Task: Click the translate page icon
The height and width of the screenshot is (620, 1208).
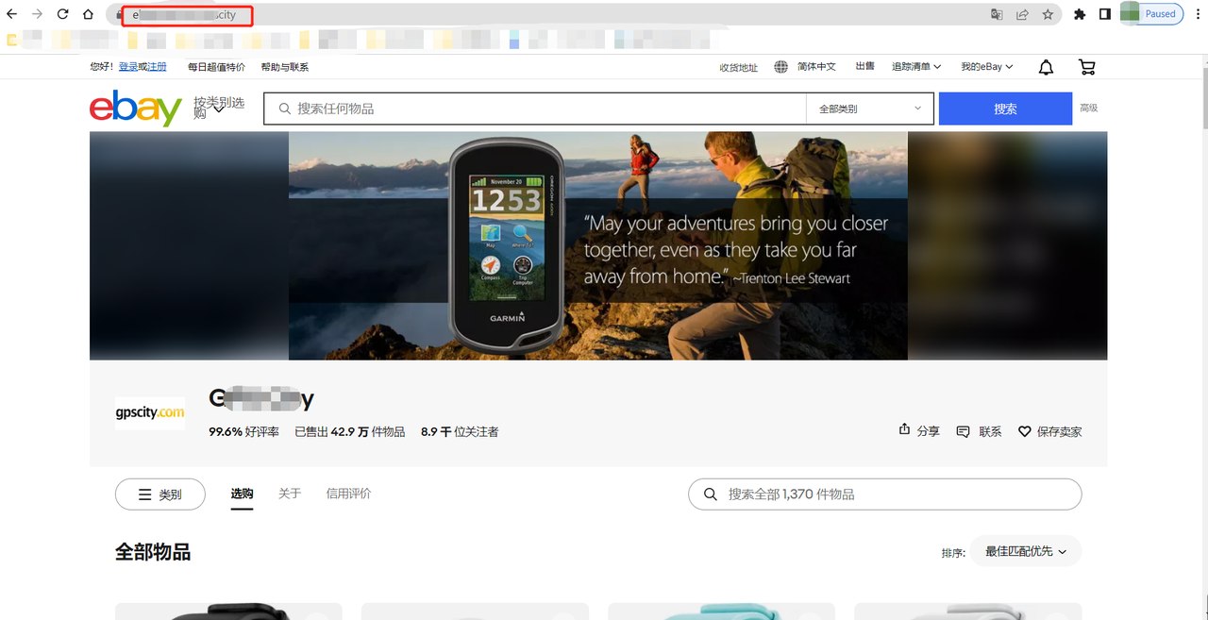Action: [x=997, y=14]
